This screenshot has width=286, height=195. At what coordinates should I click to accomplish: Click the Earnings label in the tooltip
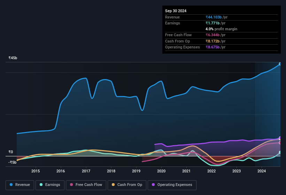tap(172, 23)
